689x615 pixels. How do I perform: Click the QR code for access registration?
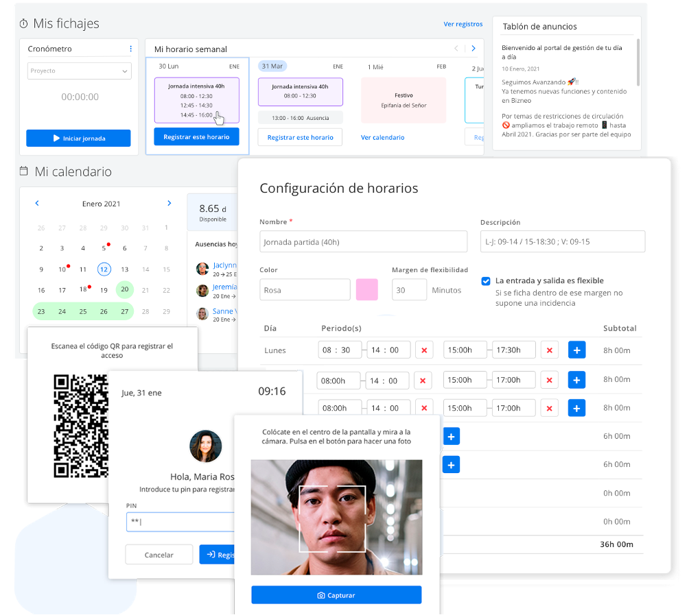[81, 426]
